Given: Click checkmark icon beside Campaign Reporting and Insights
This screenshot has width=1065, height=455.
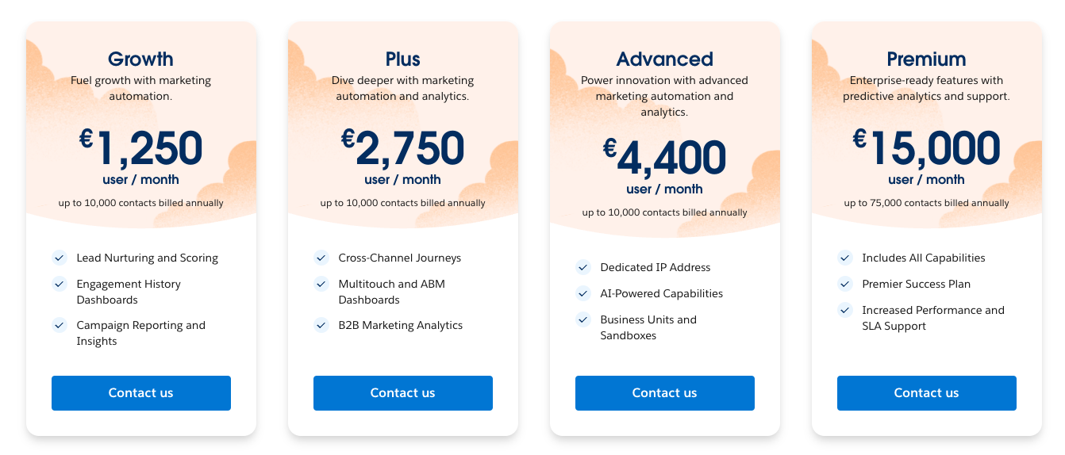Looking at the screenshot, I should click(60, 325).
